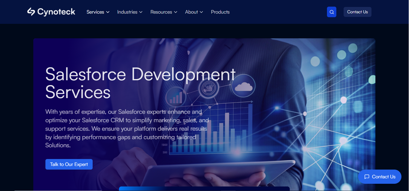Click the Salesforce Development Services heading

coord(140,83)
